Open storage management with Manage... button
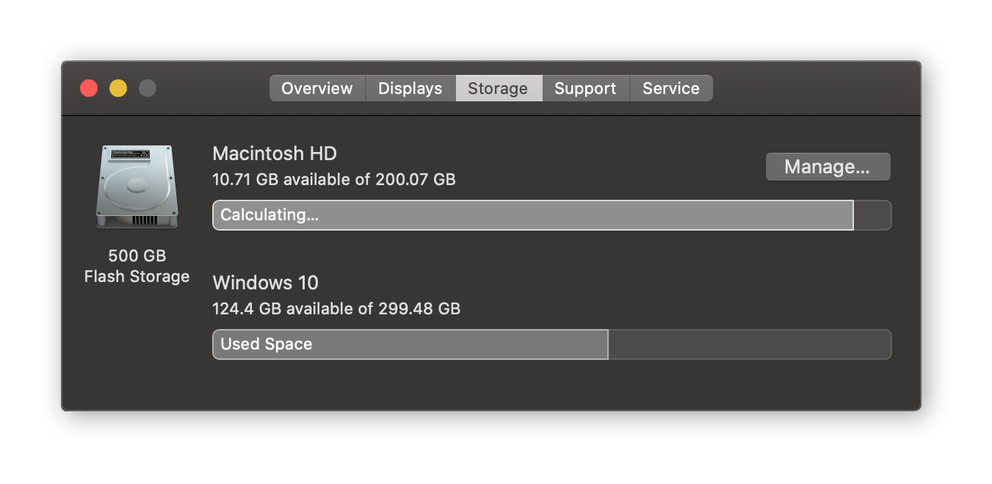This screenshot has width=992, height=484. tap(828, 167)
